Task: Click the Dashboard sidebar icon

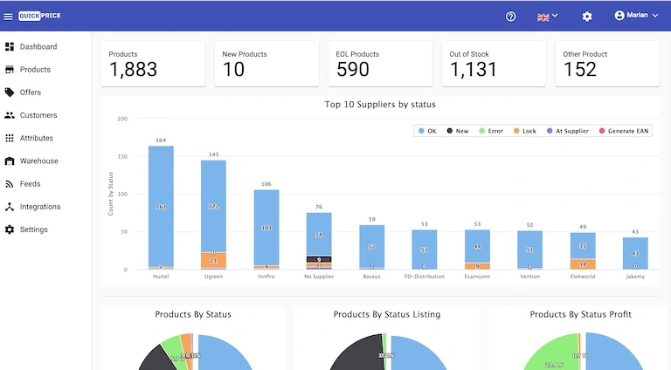Action: pos(10,46)
